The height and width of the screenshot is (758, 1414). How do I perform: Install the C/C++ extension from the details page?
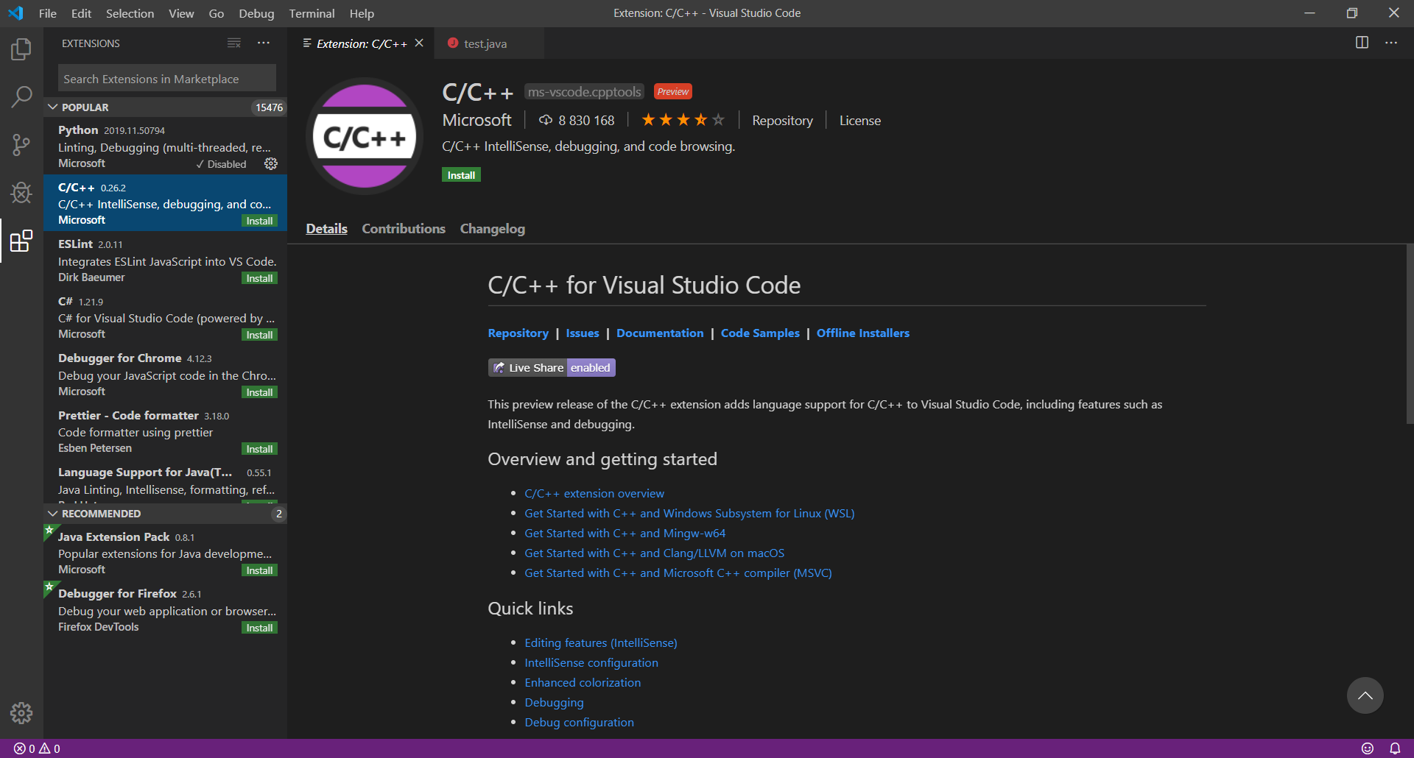pos(461,175)
